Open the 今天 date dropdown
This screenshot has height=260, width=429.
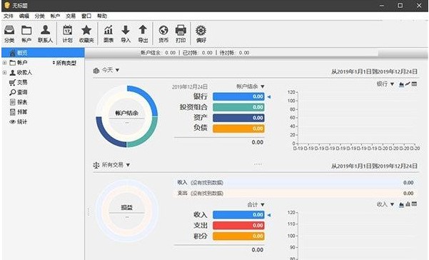[111, 70]
